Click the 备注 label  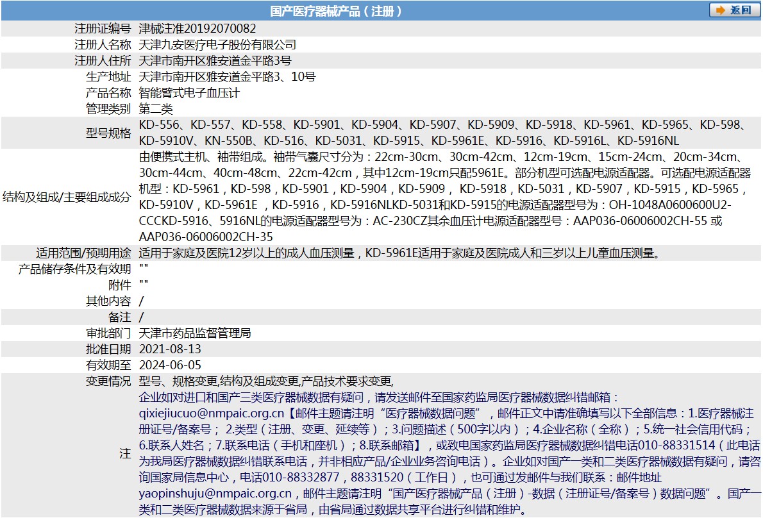tap(120, 317)
